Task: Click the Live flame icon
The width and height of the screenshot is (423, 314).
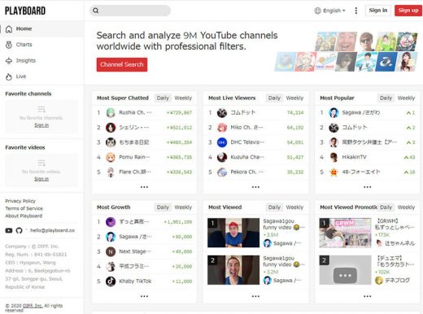Action: (x=9, y=76)
